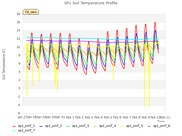The image size is (182, 136).
Task: Click the -6 y-axis tick label
Action: tap(19, 113)
